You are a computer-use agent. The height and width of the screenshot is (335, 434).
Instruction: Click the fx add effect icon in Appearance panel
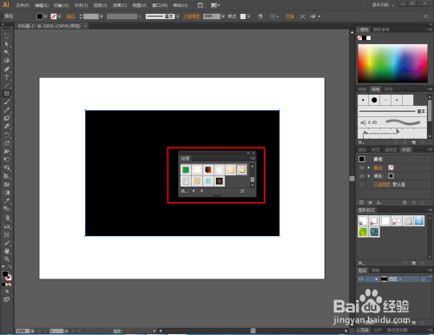pos(379,202)
